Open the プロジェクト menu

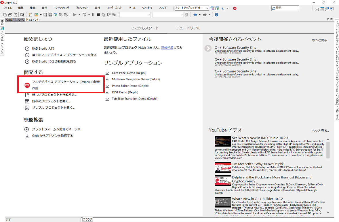coord(82,8)
